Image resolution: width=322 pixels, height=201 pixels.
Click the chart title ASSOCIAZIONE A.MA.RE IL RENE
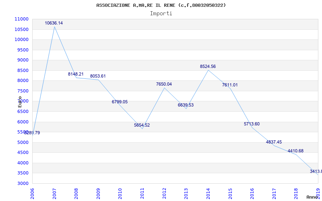161,5
